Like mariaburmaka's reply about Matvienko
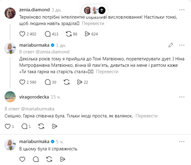The height and width of the screenshot is (165, 191). click(x=22, y=82)
